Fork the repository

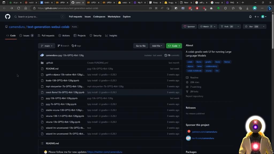click(x=227, y=26)
